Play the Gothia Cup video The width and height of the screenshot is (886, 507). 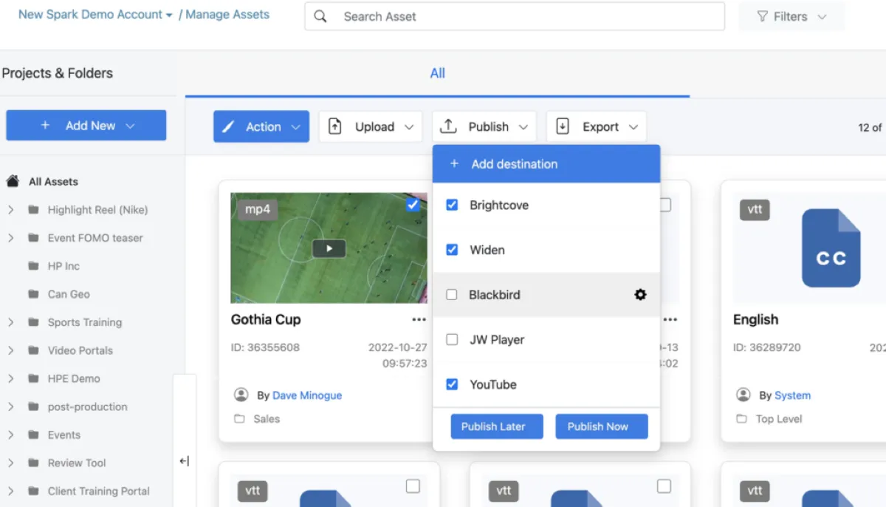click(x=329, y=248)
